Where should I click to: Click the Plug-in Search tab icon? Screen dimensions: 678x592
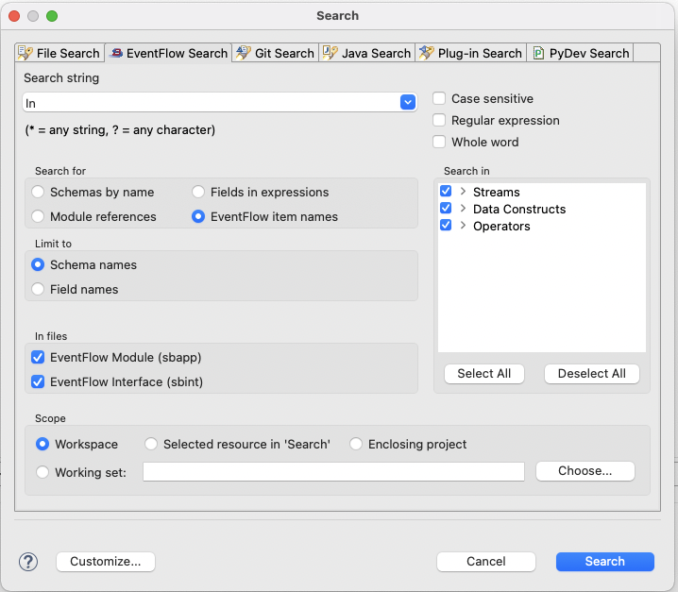click(x=427, y=53)
